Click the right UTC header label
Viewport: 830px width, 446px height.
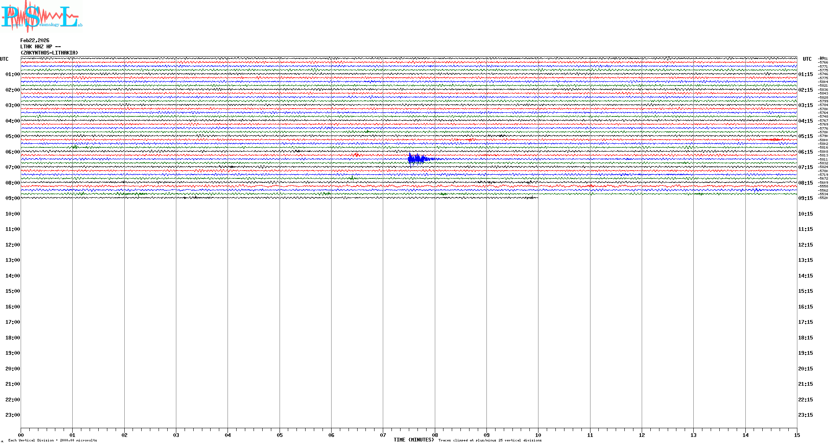[x=807, y=59]
